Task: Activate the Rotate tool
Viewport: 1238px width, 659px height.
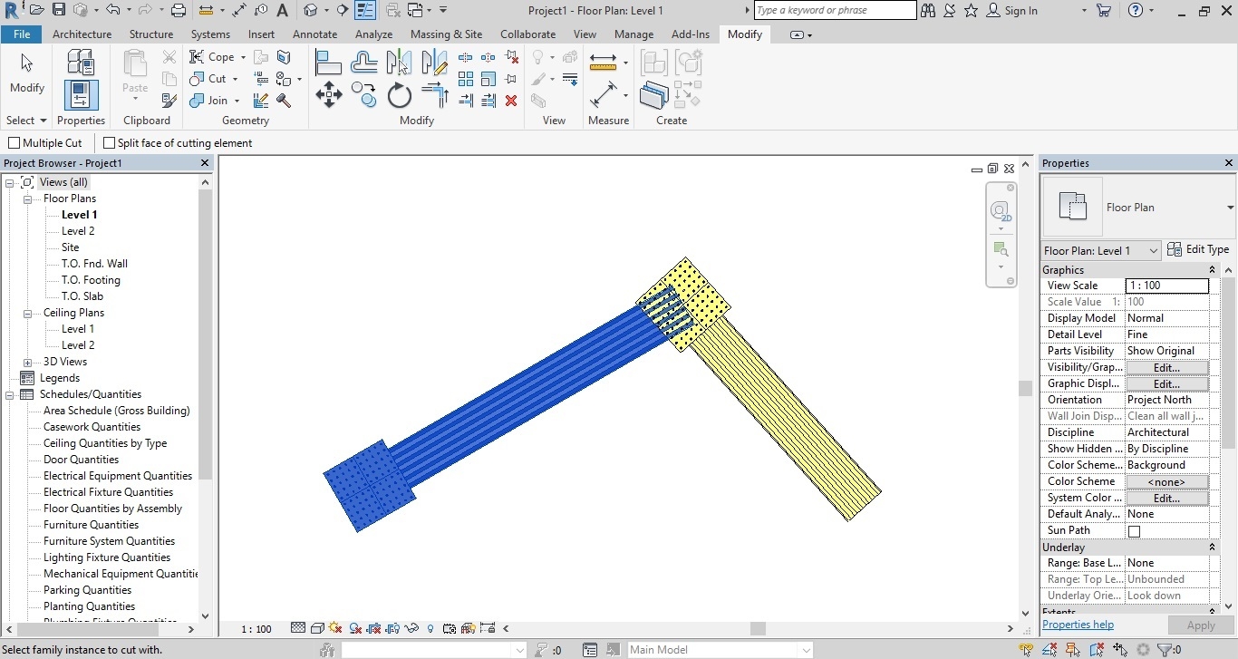Action: click(x=399, y=94)
